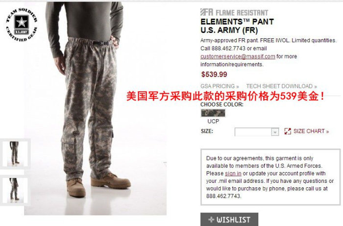View the first pants thumbnail image

click(15, 153)
